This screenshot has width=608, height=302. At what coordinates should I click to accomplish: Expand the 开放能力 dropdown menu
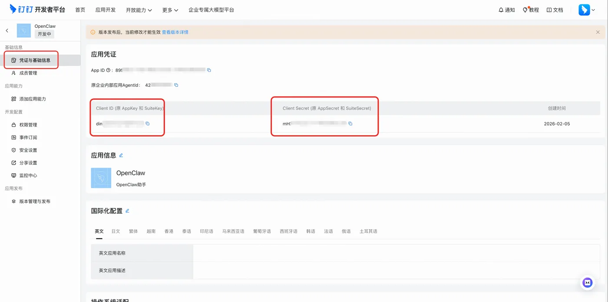(x=139, y=10)
